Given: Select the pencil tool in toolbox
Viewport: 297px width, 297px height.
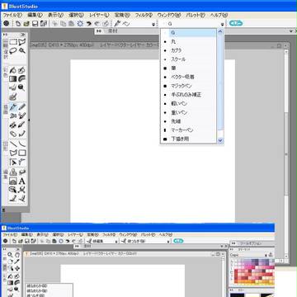Looking at the screenshot, I should (22, 107).
